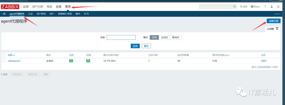Open the 资产记录 menu
Image resolution: width=285 pixels, height=105 pixels.
click(38, 7)
